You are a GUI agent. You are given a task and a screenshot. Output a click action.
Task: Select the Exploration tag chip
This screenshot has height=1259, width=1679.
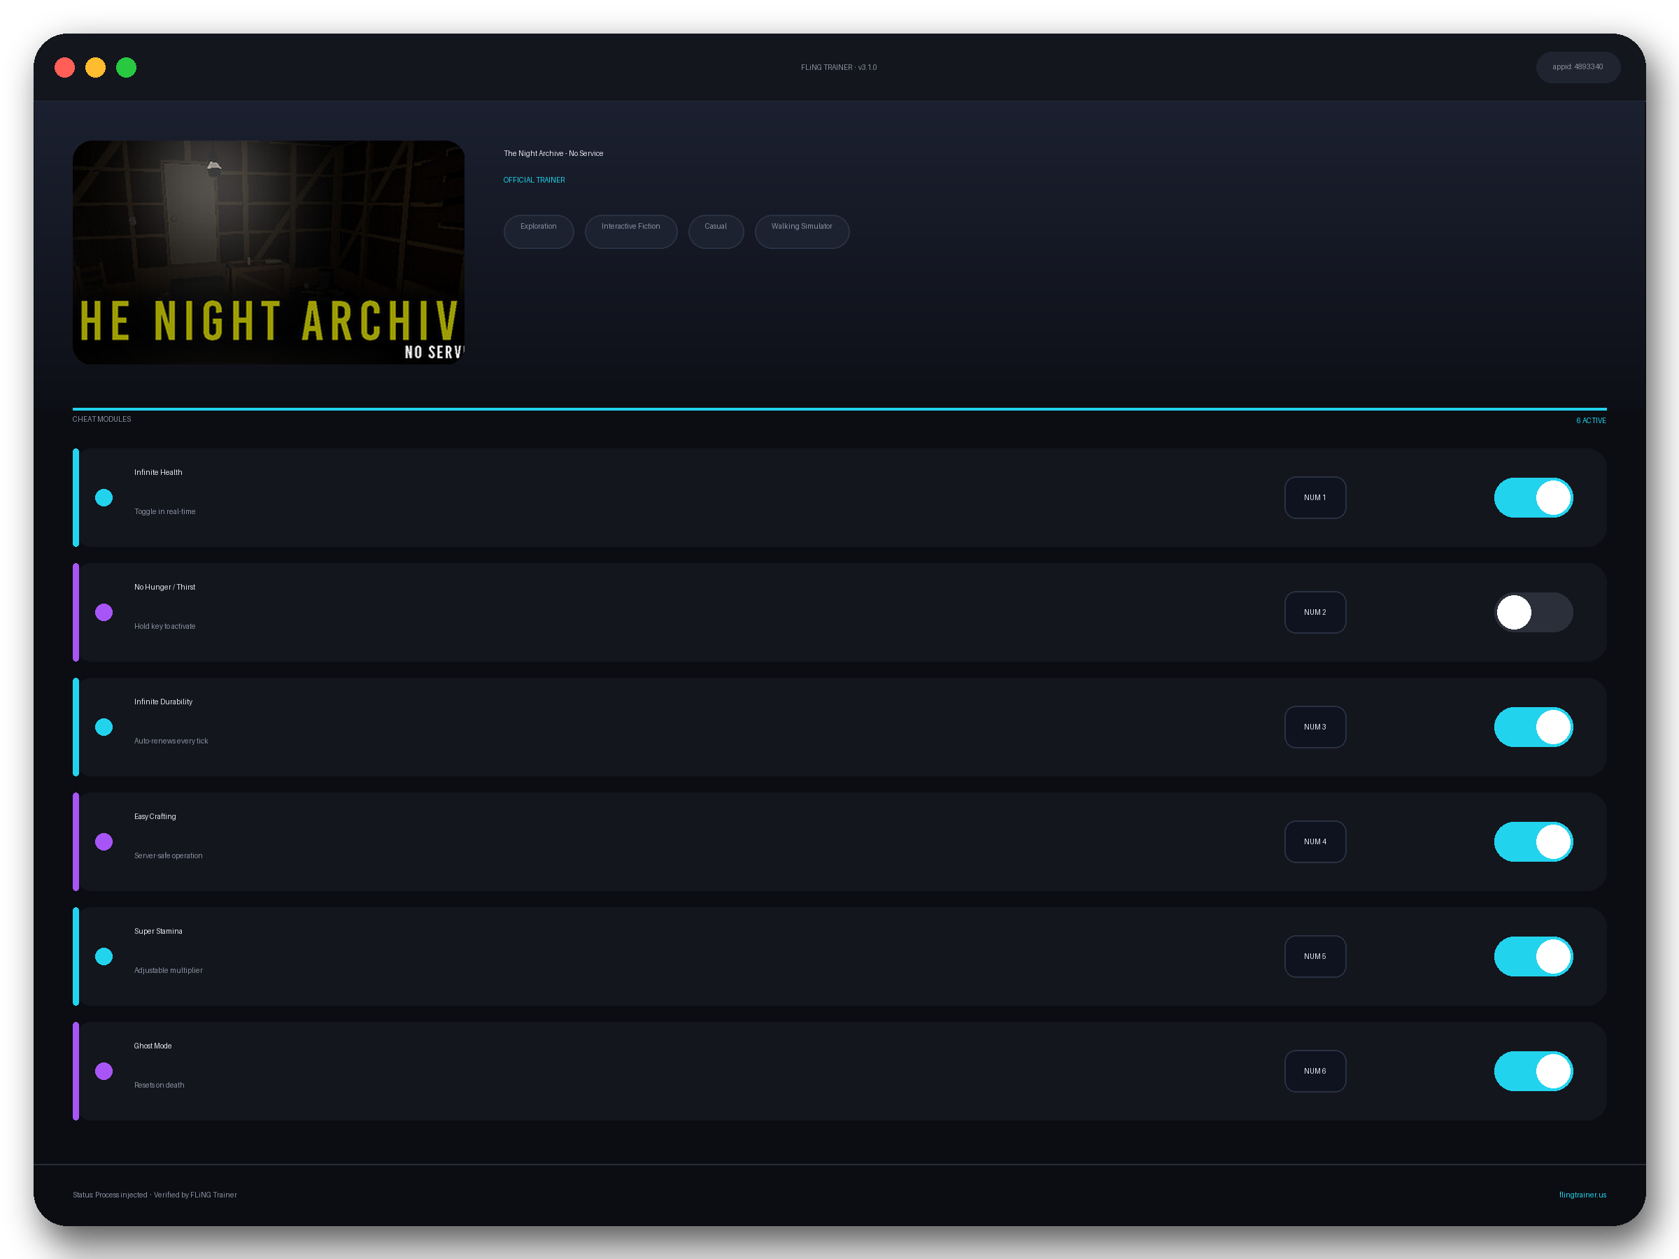click(538, 231)
